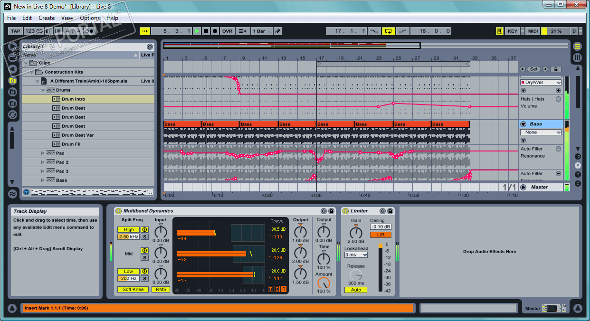This screenshot has width=590, height=321.
Task: Open the View menu
Action: point(67,18)
